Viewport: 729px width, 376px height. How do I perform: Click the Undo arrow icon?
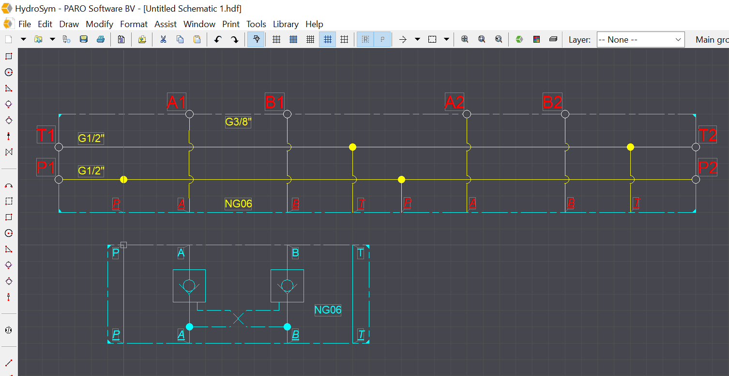(x=218, y=40)
